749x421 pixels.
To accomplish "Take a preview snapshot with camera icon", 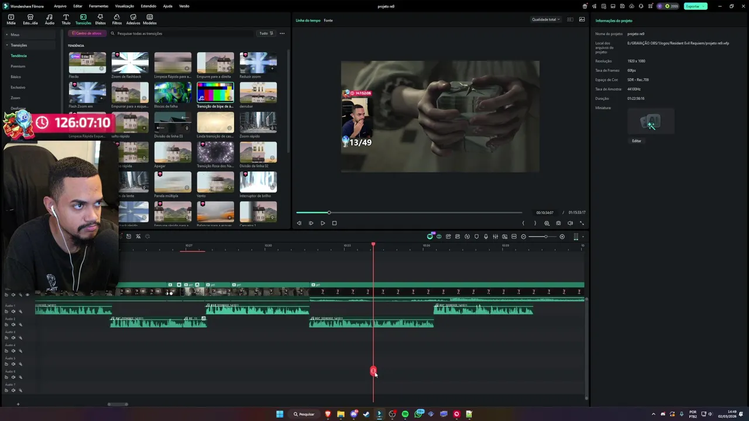I will (558, 223).
